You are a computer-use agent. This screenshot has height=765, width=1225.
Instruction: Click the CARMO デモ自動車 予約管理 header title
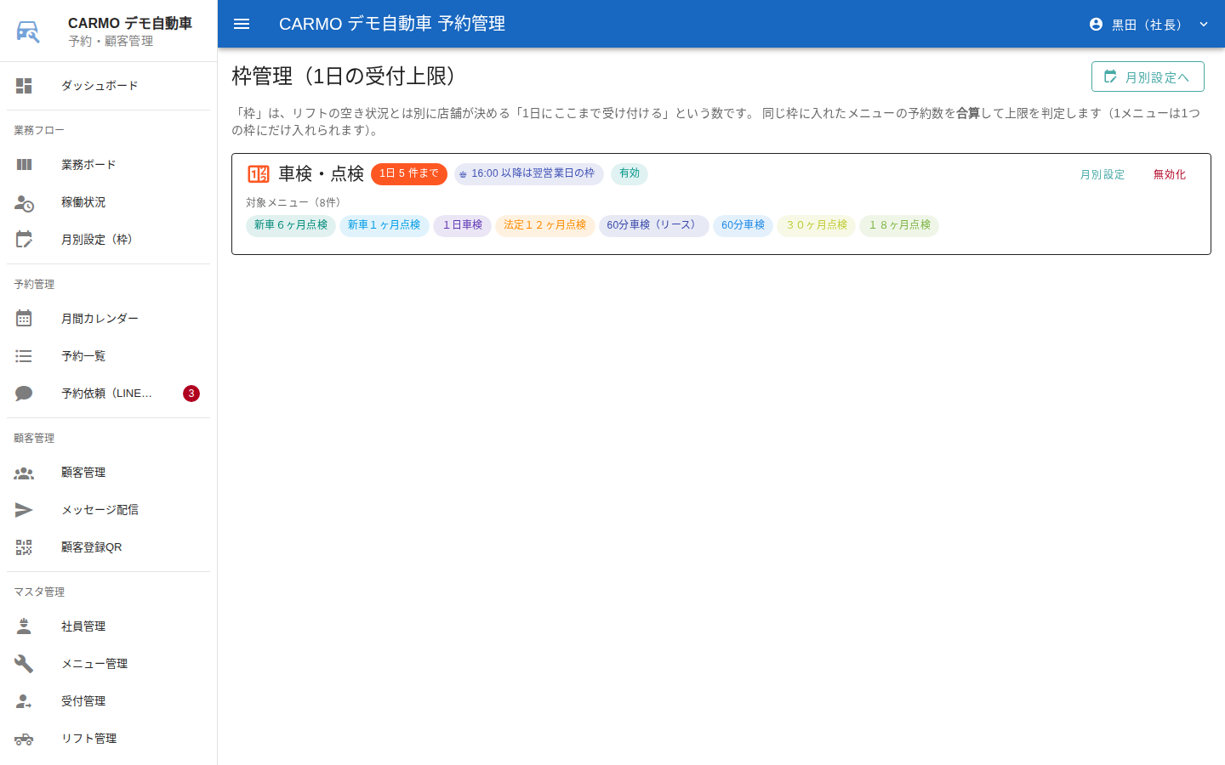pyautogui.click(x=392, y=24)
